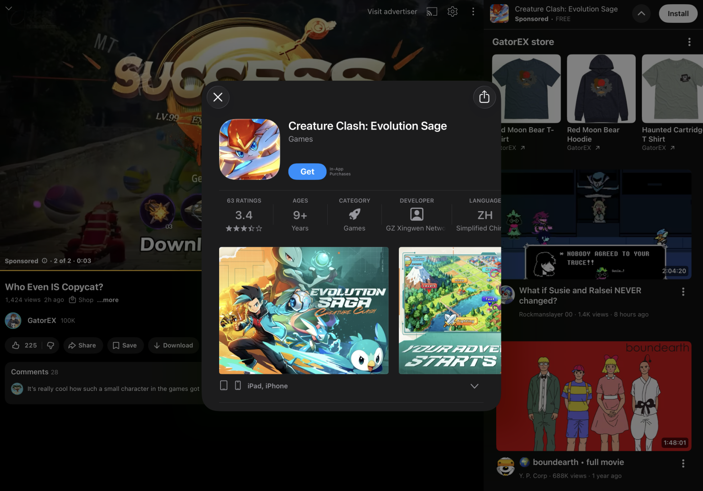Viewport: 703px width, 491px height.
Task: Get the Creature Clash app
Action: point(307,172)
